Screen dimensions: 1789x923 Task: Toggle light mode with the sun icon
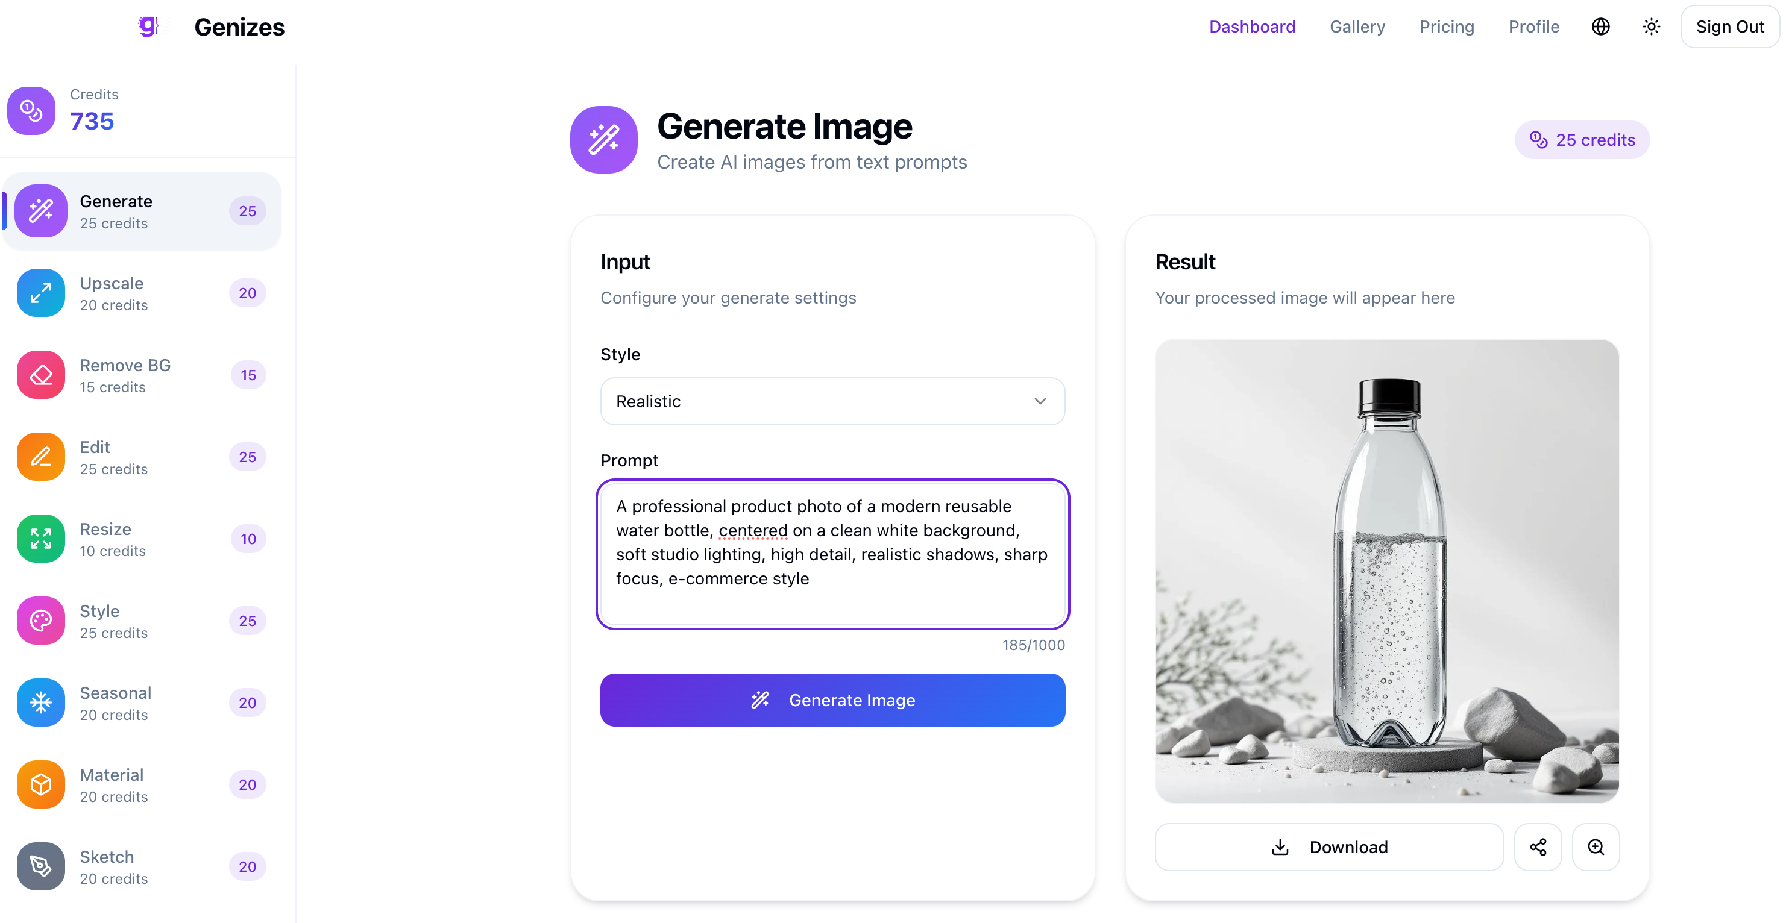pyautogui.click(x=1652, y=27)
